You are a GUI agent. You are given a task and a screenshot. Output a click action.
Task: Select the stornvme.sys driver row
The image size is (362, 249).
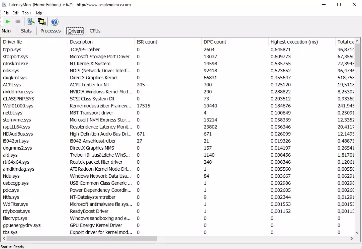point(178,120)
